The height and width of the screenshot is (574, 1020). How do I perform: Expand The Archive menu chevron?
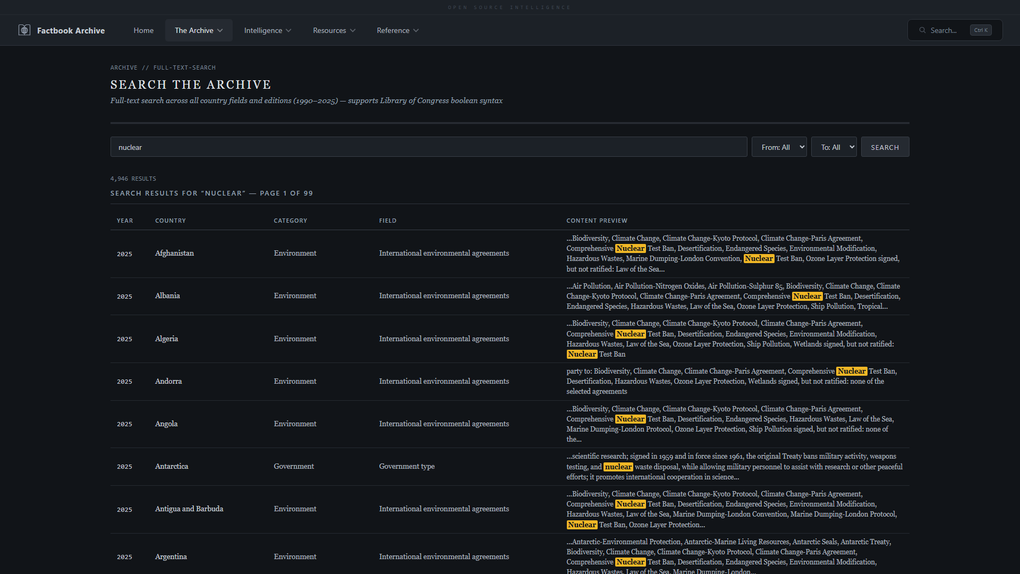pos(220,31)
